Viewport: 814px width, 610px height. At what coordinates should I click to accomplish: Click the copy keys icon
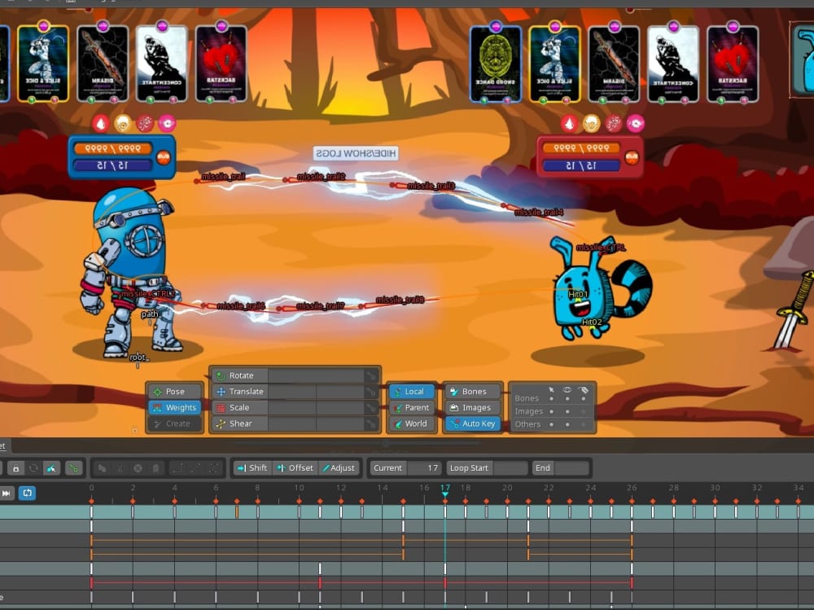(x=103, y=468)
